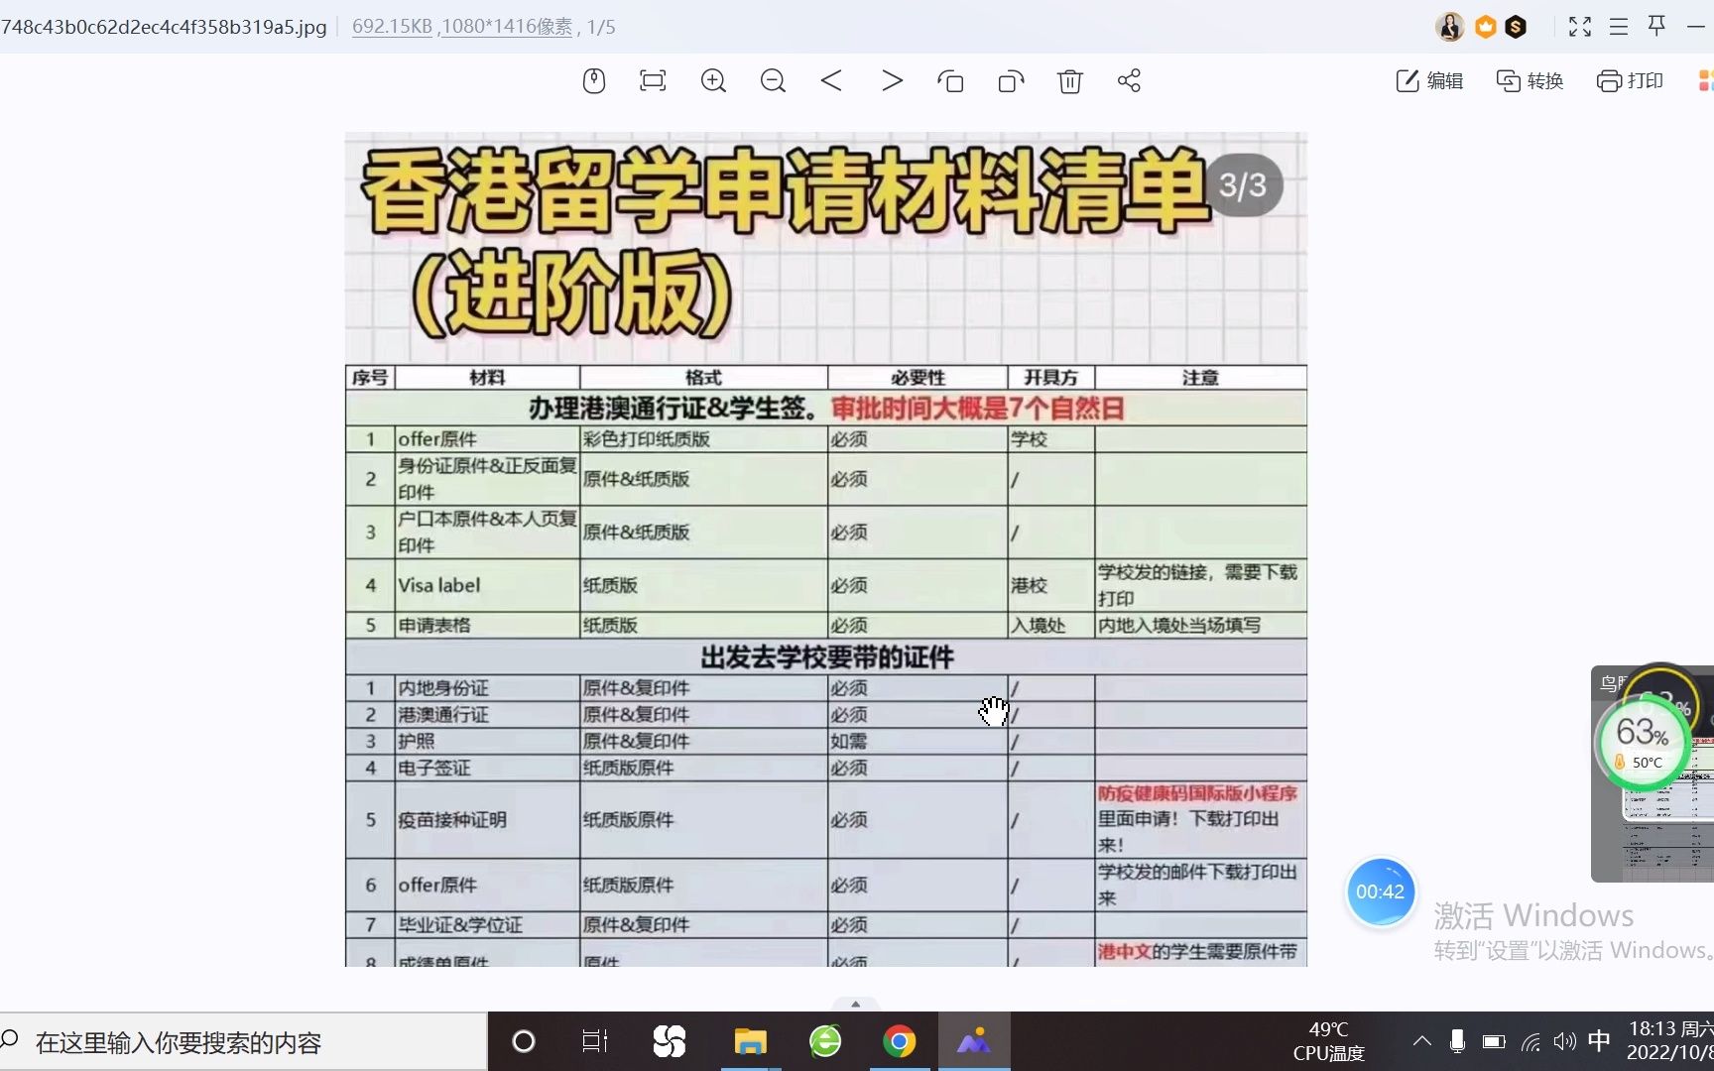The image size is (1714, 1071).
Task: Switch the 中 input method indicator
Action: pyautogui.click(x=1599, y=1041)
